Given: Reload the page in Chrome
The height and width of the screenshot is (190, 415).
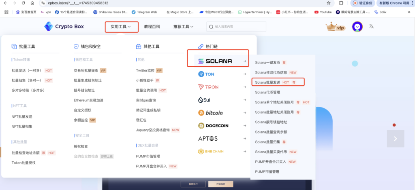Looking at the screenshot, I should (x=23, y=3).
